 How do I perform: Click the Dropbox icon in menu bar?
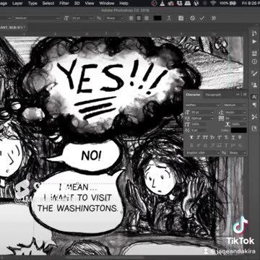point(179,4)
